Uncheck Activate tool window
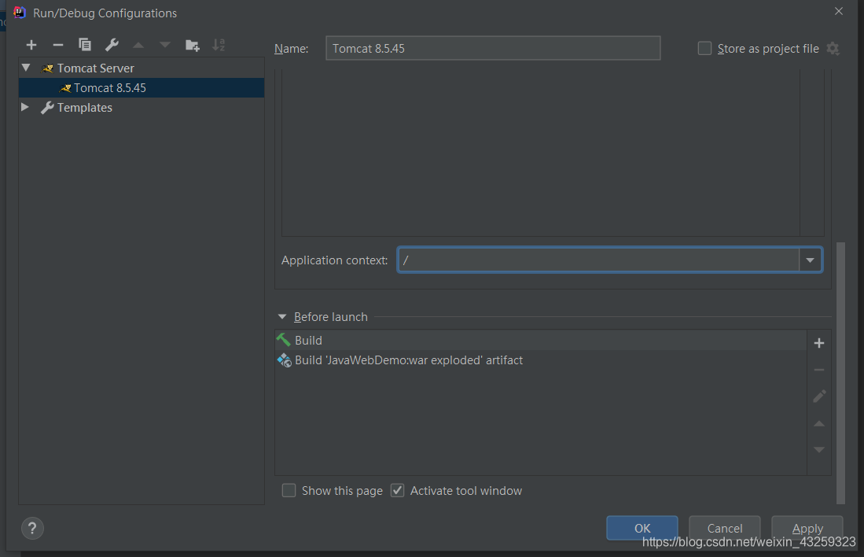This screenshot has width=864, height=557. pyautogui.click(x=397, y=490)
